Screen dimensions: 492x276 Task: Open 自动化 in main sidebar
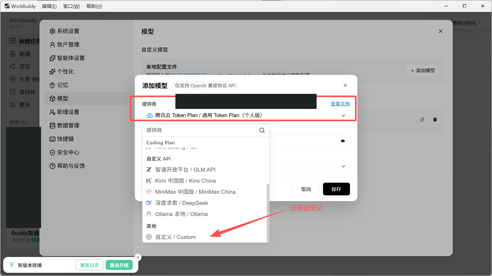point(23,92)
